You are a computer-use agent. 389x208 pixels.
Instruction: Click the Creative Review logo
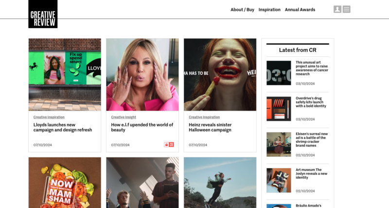pos(43,14)
